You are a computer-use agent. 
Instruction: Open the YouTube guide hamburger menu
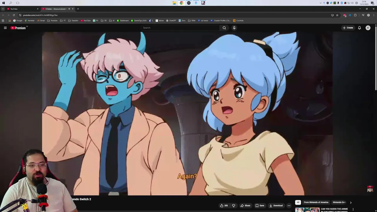tap(5, 28)
